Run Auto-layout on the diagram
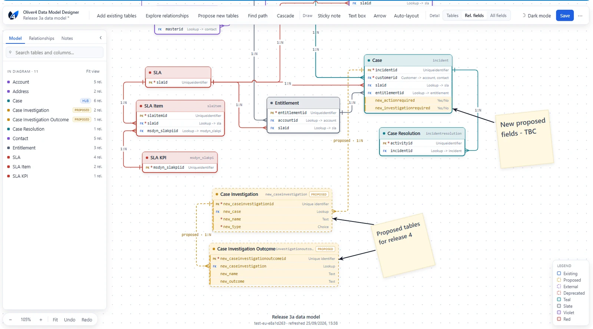Image resolution: width=593 pixels, height=329 pixels. click(406, 16)
